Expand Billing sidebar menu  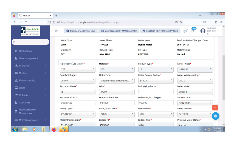(30, 88)
